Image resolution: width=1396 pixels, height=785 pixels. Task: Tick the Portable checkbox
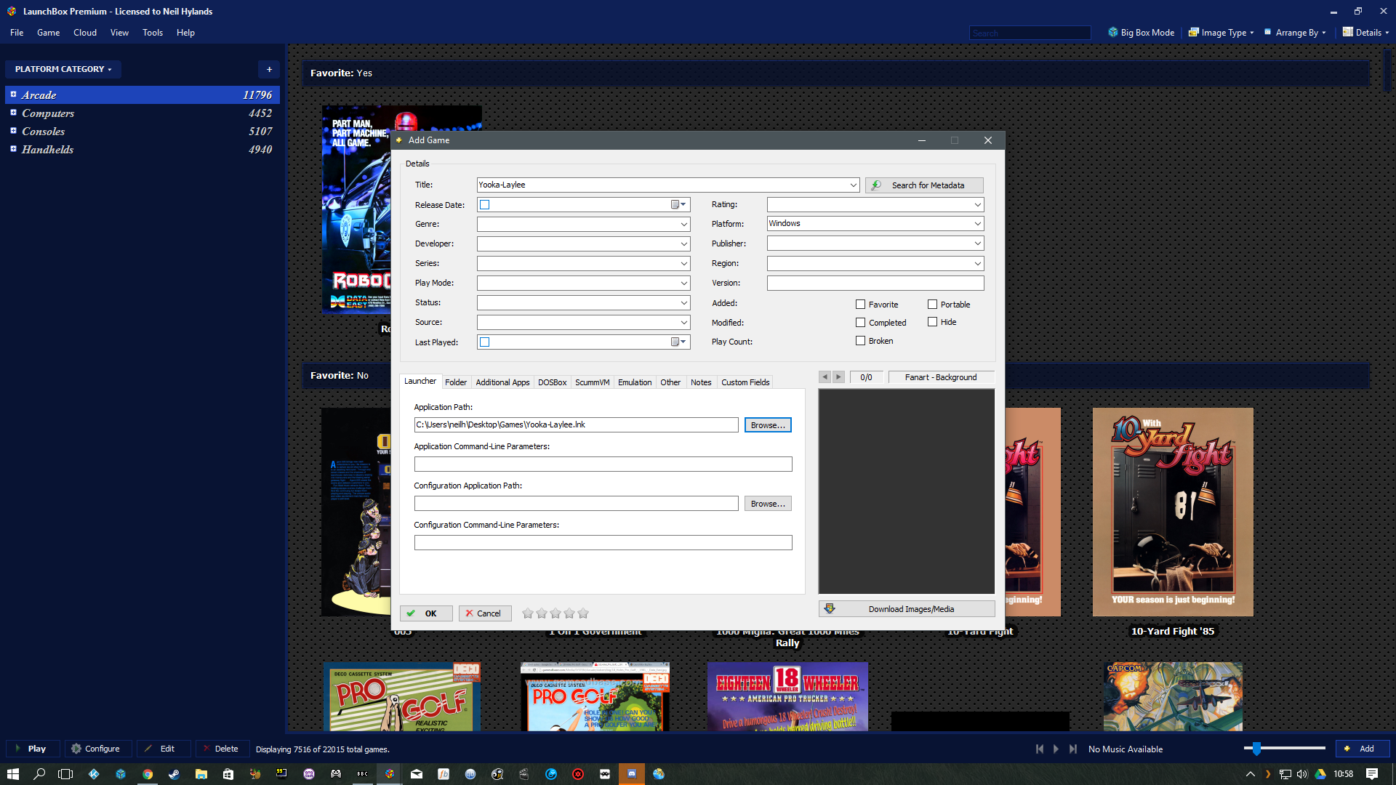pyautogui.click(x=932, y=305)
